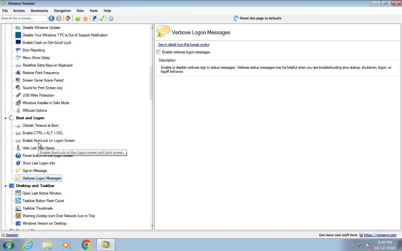402x251 pixels.
Task: Collapse the Boot and Logon category
Action: coord(5,118)
